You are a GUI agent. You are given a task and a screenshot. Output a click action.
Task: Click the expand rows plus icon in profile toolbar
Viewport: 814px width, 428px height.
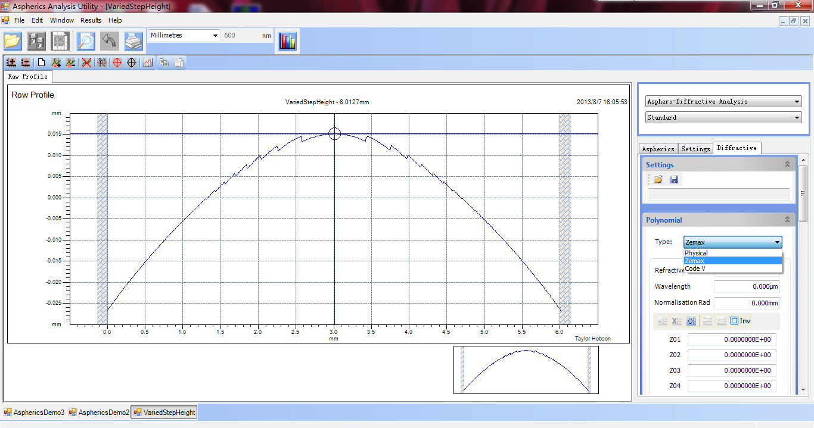pyautogui.click(x=11, y=62)
